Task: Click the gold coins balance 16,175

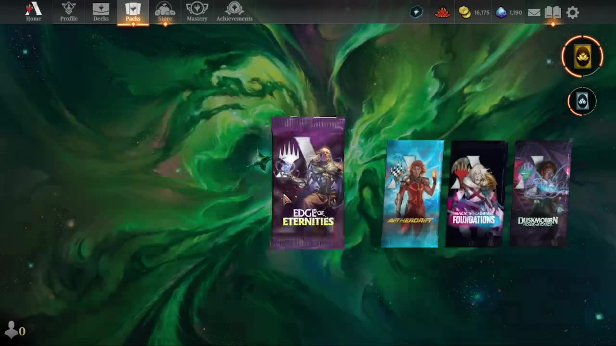Action: (x=474, y=12)
